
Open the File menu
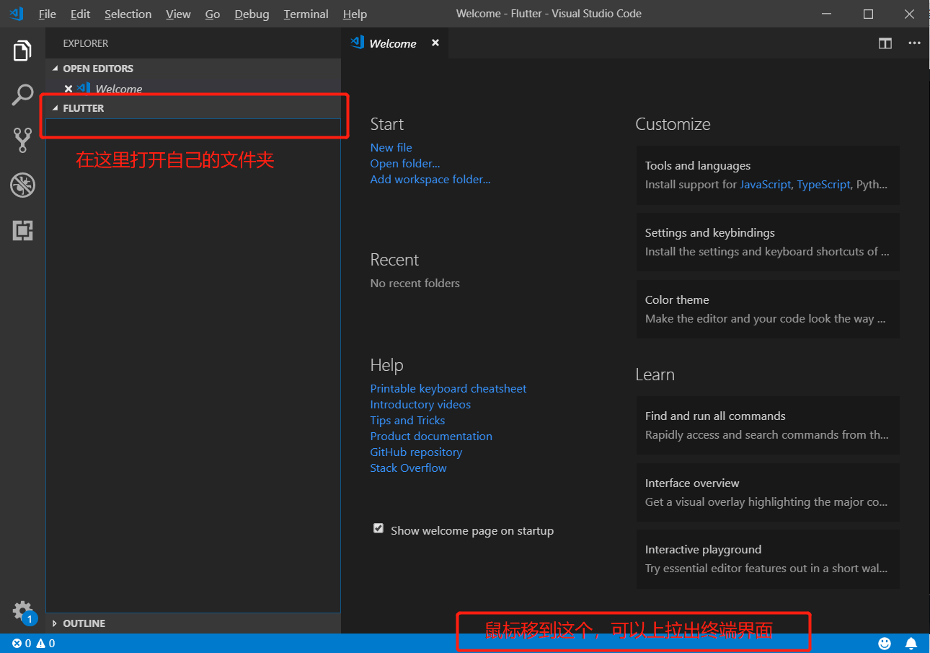pyautogui.click(x=47, y=14)
